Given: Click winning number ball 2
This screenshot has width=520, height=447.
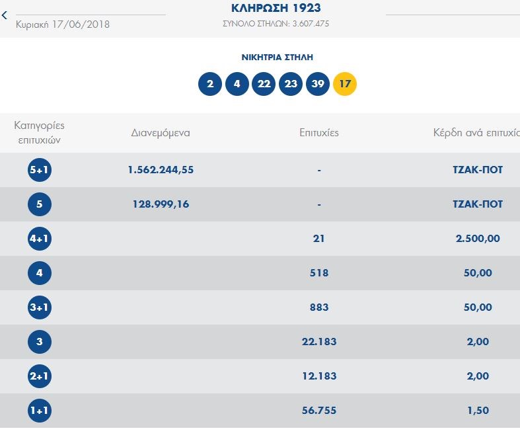Looking at the screenshot, I should (210, 84).
